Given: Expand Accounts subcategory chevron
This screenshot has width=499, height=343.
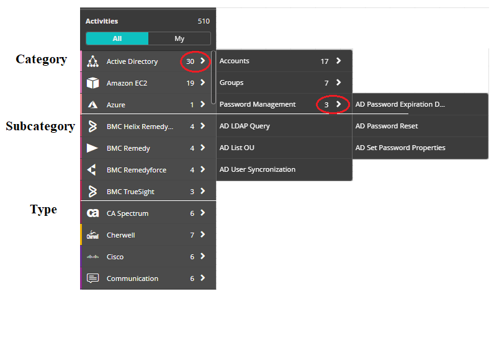Looking at the screenshot, I should 339,60.
